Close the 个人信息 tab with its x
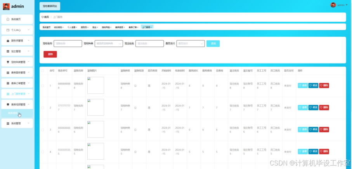Screen dimensions: 352x169 [76, 28]
